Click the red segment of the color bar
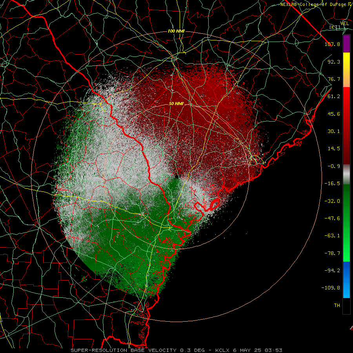This screenshot has width=353, height=353. [346, 126]
